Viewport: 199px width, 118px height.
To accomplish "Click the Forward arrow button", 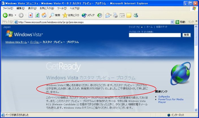I will coord(21,15).
